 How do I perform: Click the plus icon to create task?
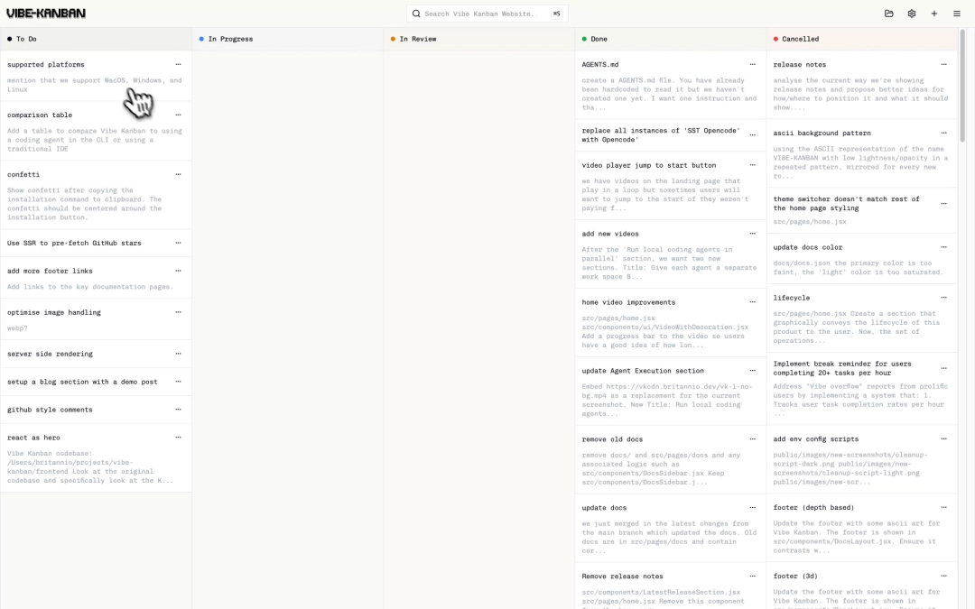tap(933, 14)
